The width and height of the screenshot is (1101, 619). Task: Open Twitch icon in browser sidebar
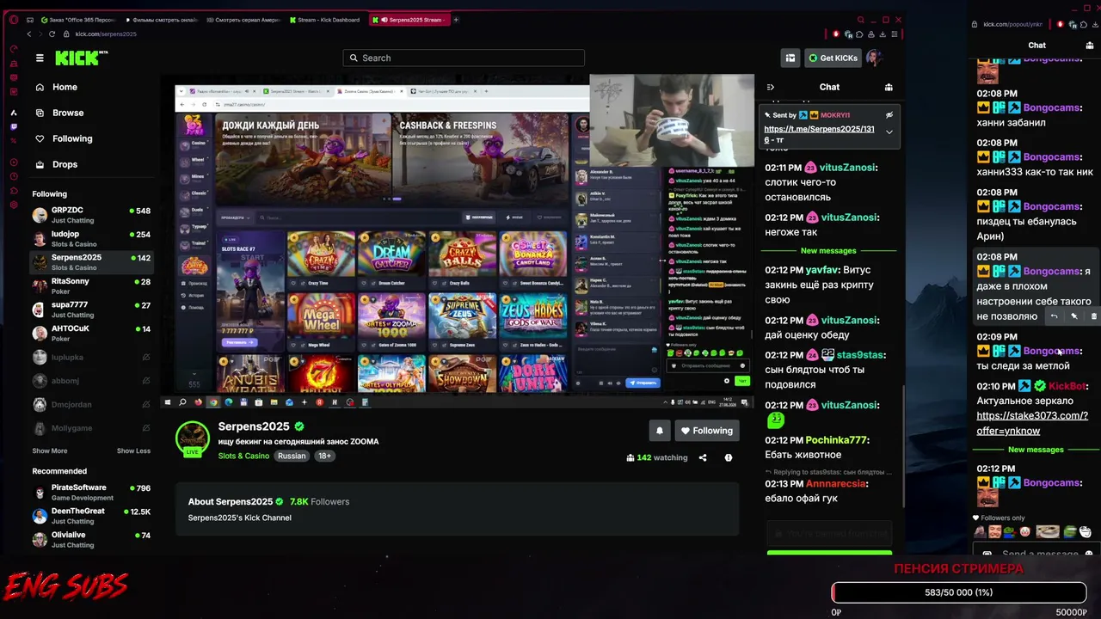pyautogui.click(x=14, y=127)
